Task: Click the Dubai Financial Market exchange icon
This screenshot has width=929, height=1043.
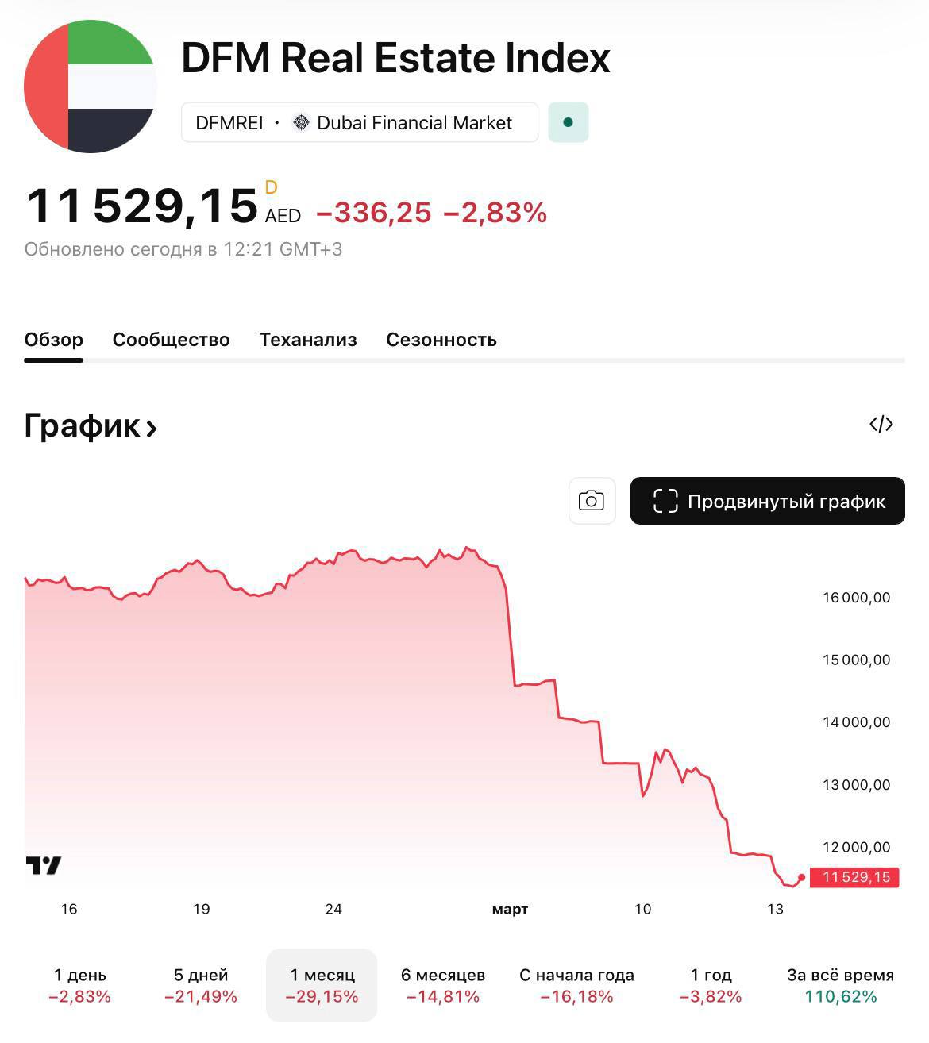Action: 301,123
